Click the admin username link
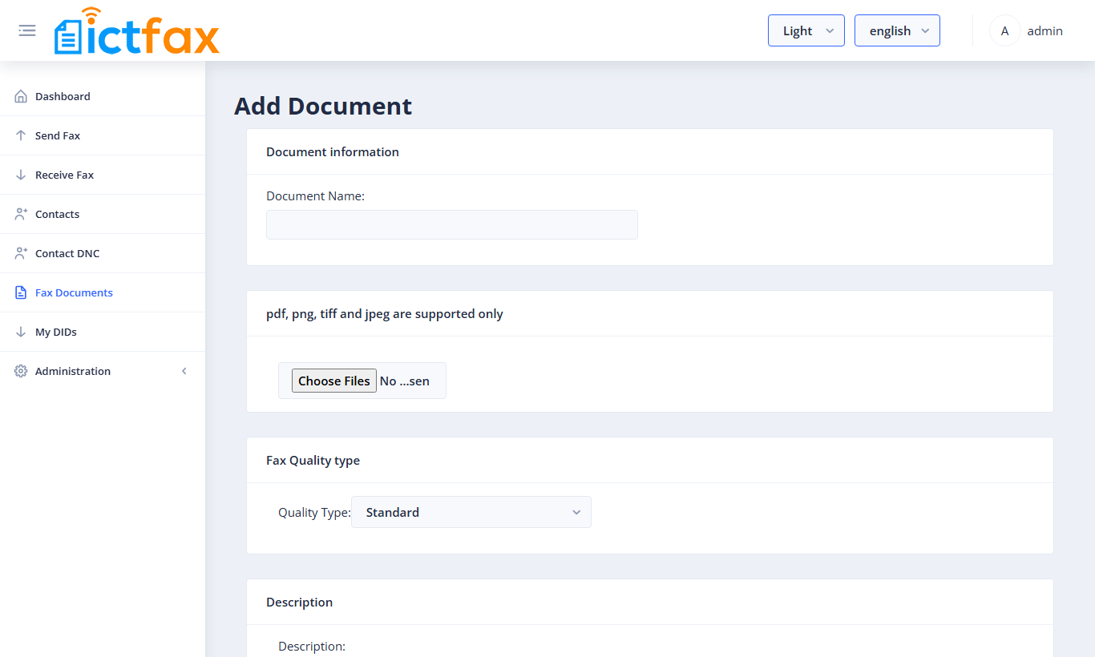Screen dimensions: 1095x657 pyautogui.click(x=1044, y=30)
